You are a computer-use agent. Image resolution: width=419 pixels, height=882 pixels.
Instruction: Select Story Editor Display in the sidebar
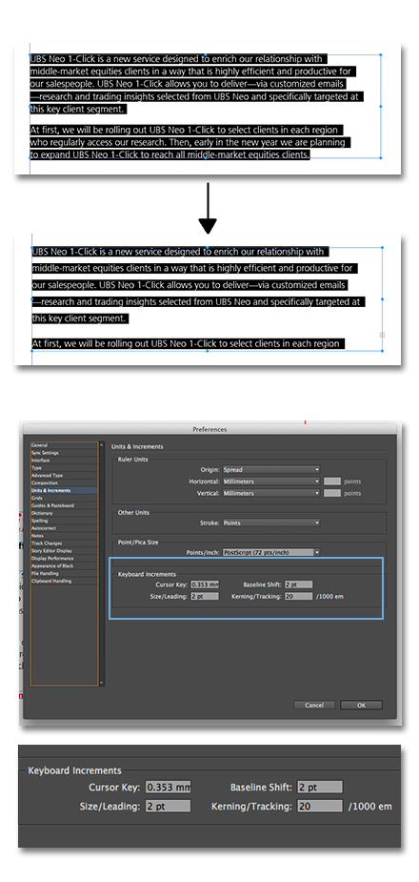[64, 551]
